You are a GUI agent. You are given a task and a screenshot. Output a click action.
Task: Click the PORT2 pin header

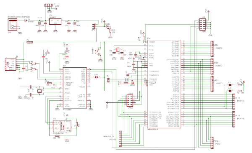[x=212, y=49]
